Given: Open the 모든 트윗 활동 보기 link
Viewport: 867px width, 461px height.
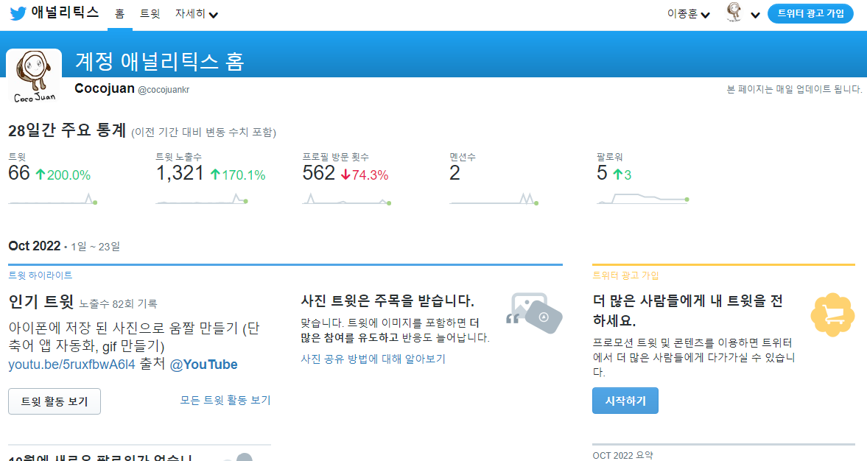Looking at the screenshot, I should (225, 400).
